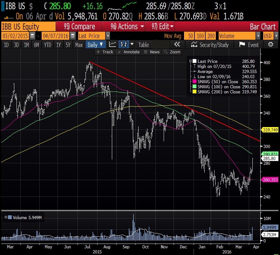The height and width of the screenshot is (255, 280).
Task: Click the blue Volume legend swatch
Action: (x=10, y=217)
